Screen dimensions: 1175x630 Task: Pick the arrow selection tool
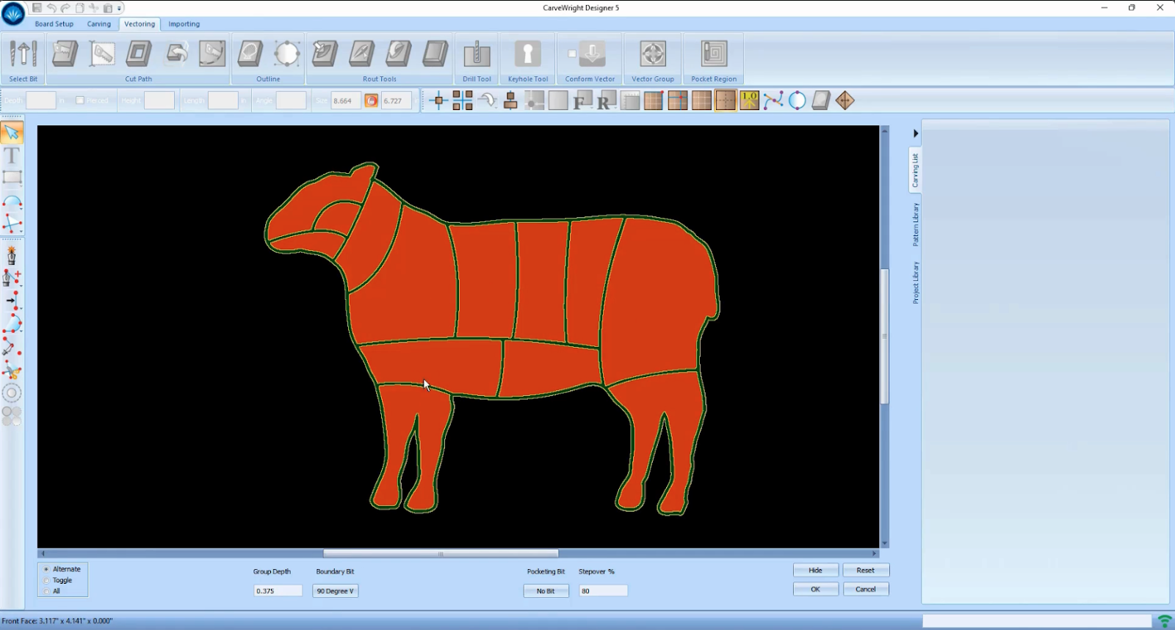pos(12,133)
